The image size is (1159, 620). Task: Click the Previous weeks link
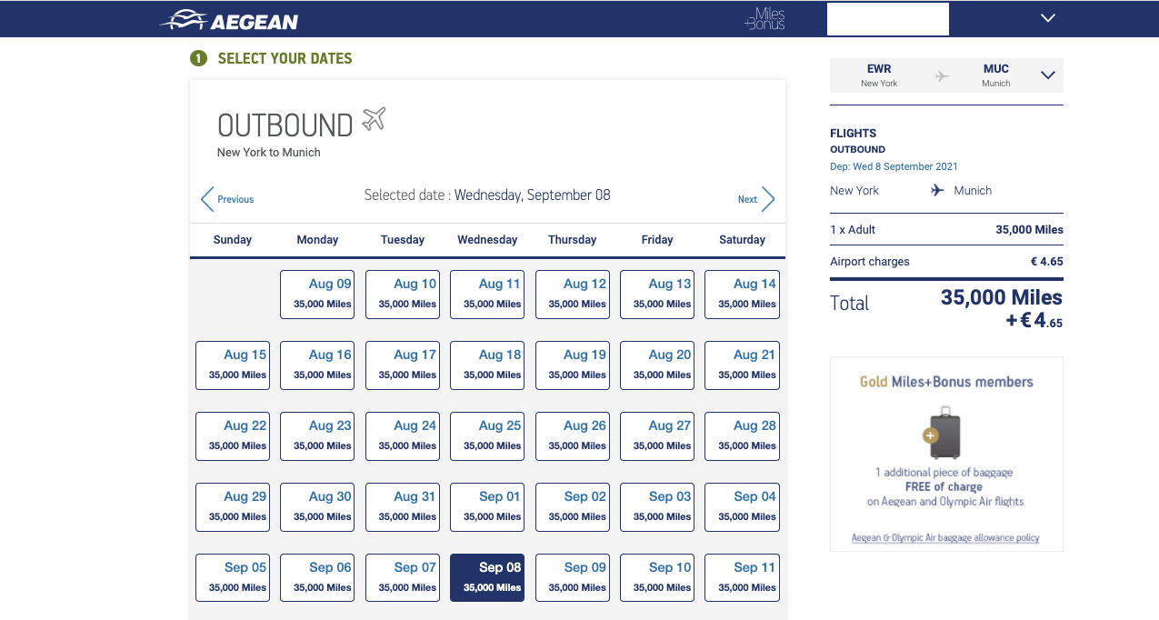[235, 199]
